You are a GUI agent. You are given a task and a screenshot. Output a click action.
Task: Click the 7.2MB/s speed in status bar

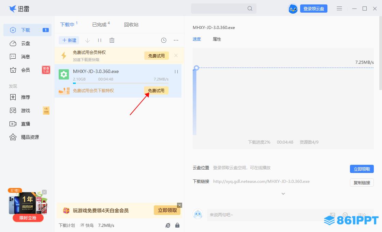coord(106,226)
